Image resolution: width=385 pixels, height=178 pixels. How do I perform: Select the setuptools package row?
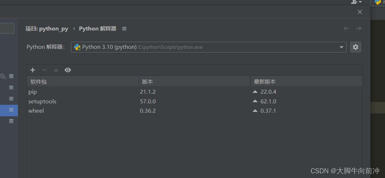(194, 102)
